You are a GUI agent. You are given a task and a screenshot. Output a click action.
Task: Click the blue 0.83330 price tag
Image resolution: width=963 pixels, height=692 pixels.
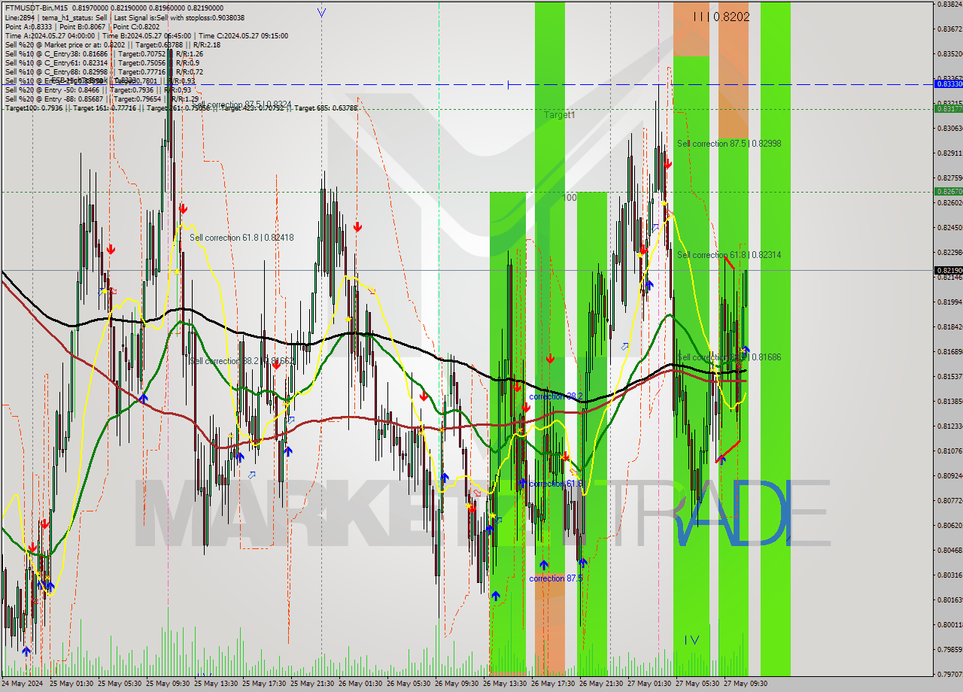pyautogui.click(x=948, y=84)
